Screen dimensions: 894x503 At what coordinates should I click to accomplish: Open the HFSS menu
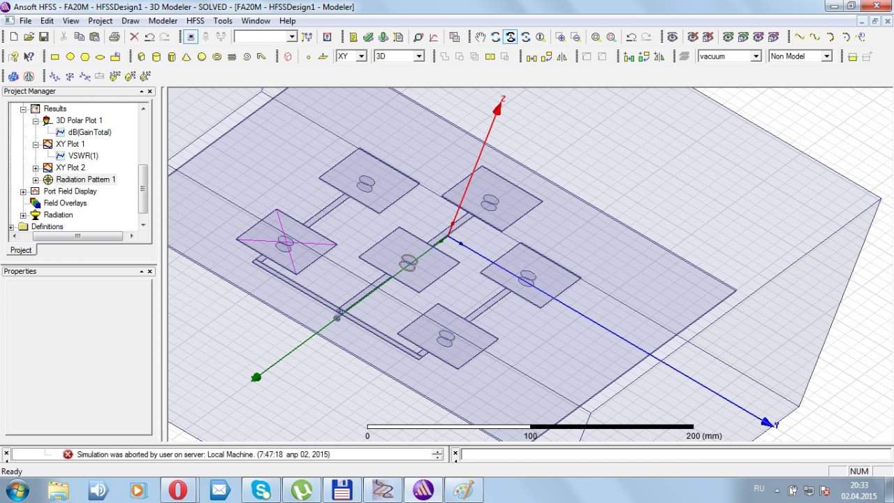coord(196,21)
